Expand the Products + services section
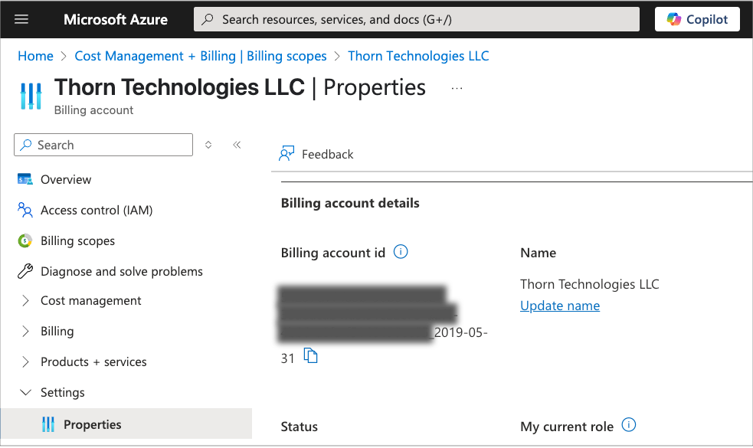753x448 pixels. click(x=28, y=361)
